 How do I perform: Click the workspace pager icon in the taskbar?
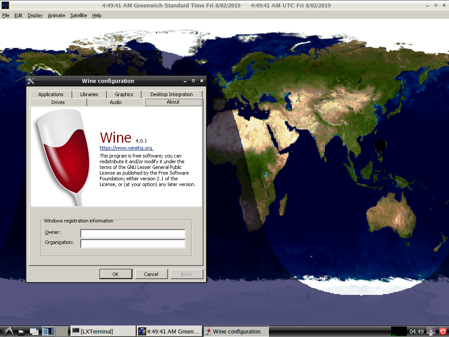click(48, 331)
